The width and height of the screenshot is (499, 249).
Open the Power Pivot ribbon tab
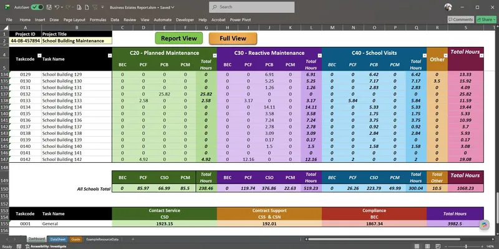[240, 20]
